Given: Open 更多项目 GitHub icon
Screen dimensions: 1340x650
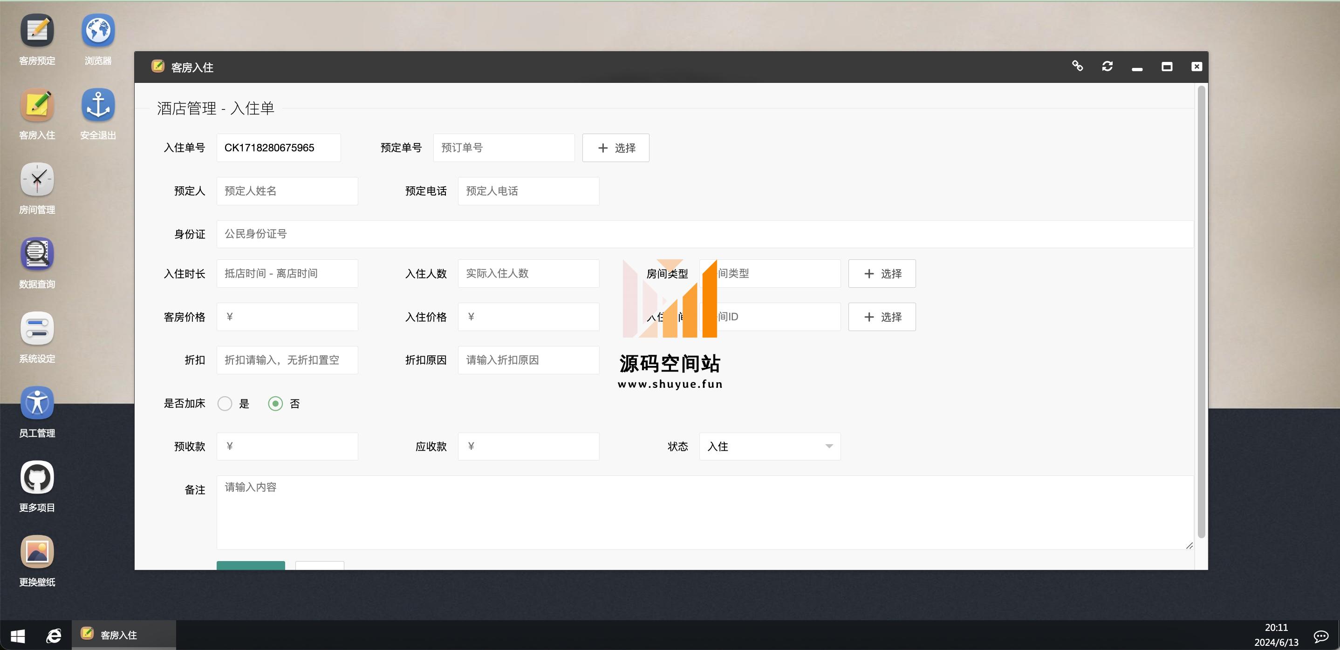Looking at the screenshot, I should click(x=37, y=487).
